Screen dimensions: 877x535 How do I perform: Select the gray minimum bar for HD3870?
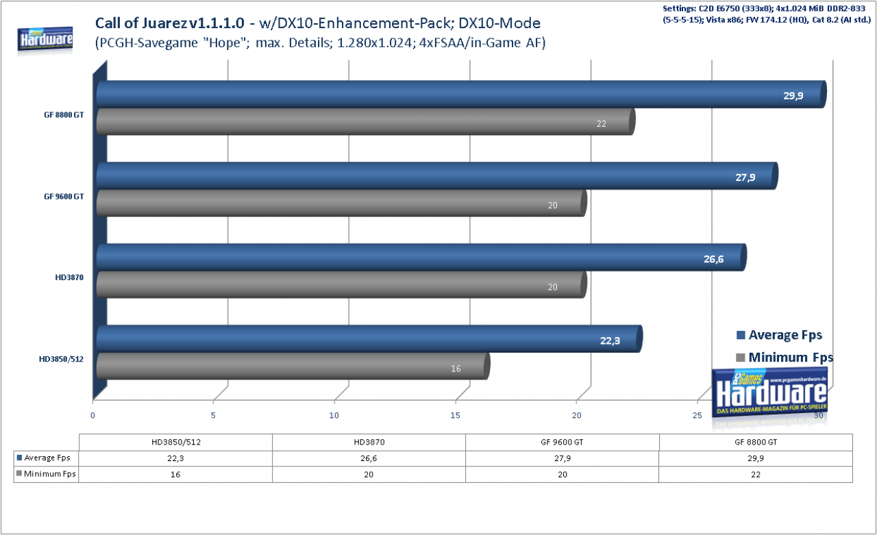[x=341, y=284]
